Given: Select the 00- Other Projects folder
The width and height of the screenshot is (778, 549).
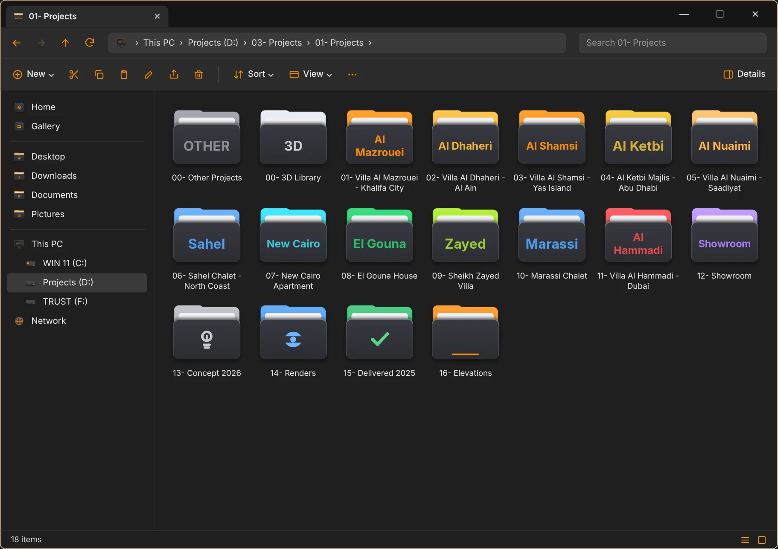Looking at the screenshot, I should point(207,146).
